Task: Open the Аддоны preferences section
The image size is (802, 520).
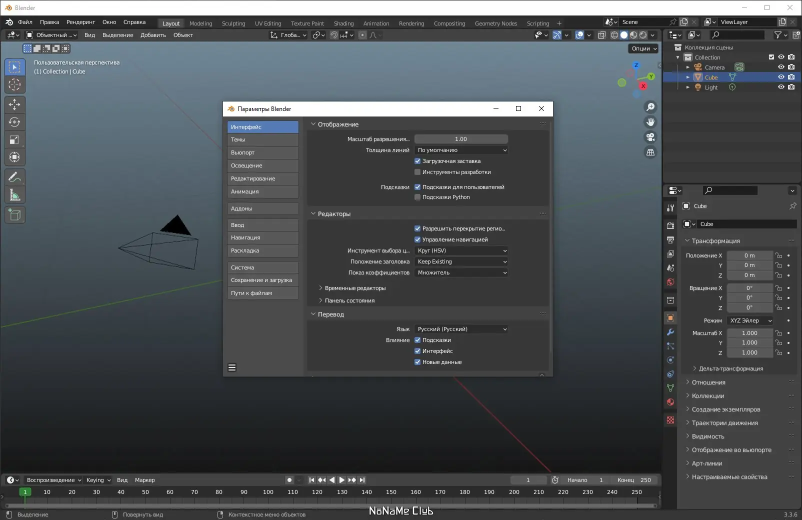Action: 262,208
